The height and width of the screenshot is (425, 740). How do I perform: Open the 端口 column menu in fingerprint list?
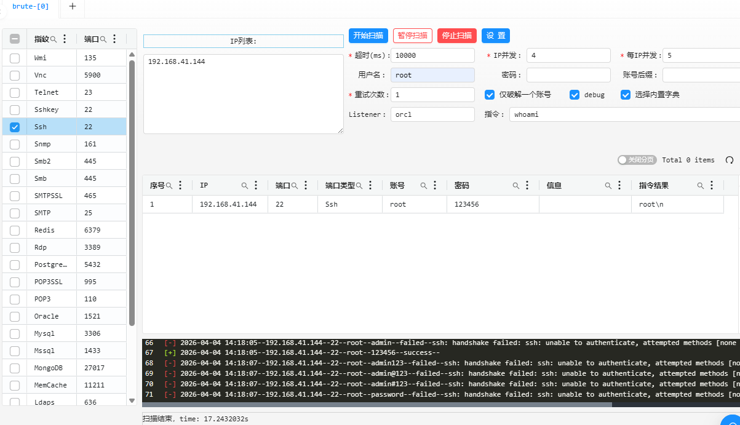coord(114,39)
